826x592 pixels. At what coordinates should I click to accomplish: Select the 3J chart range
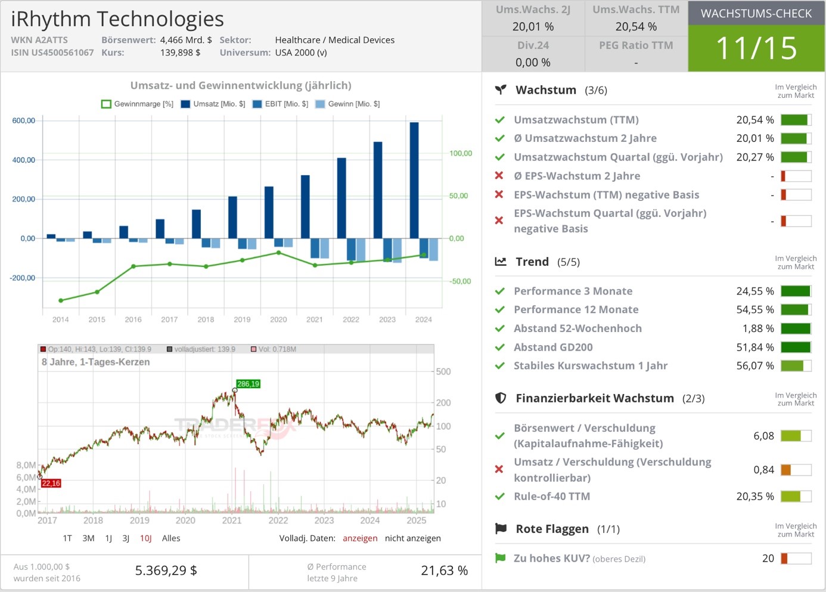tap(126, 538)
